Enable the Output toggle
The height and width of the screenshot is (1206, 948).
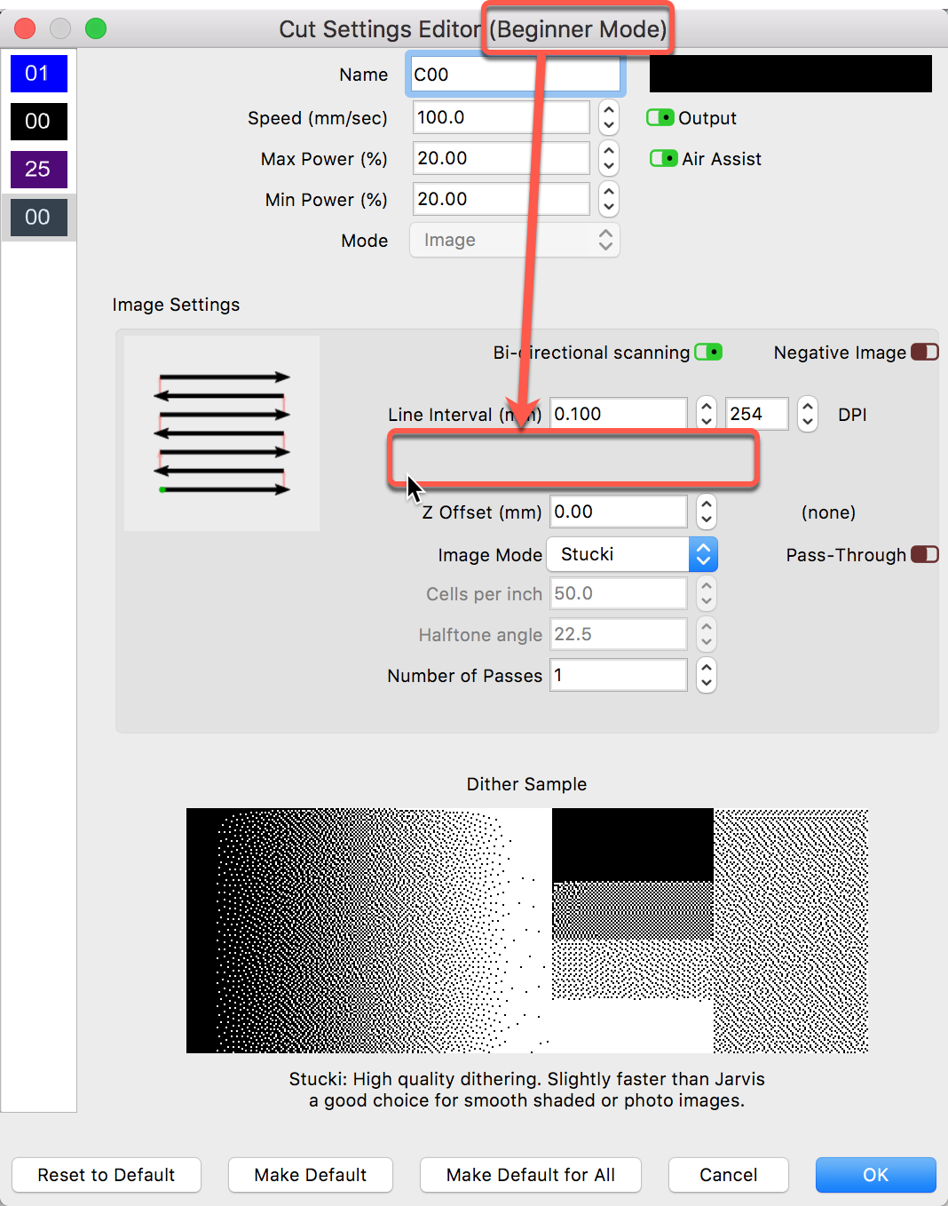tap(663, 117)
